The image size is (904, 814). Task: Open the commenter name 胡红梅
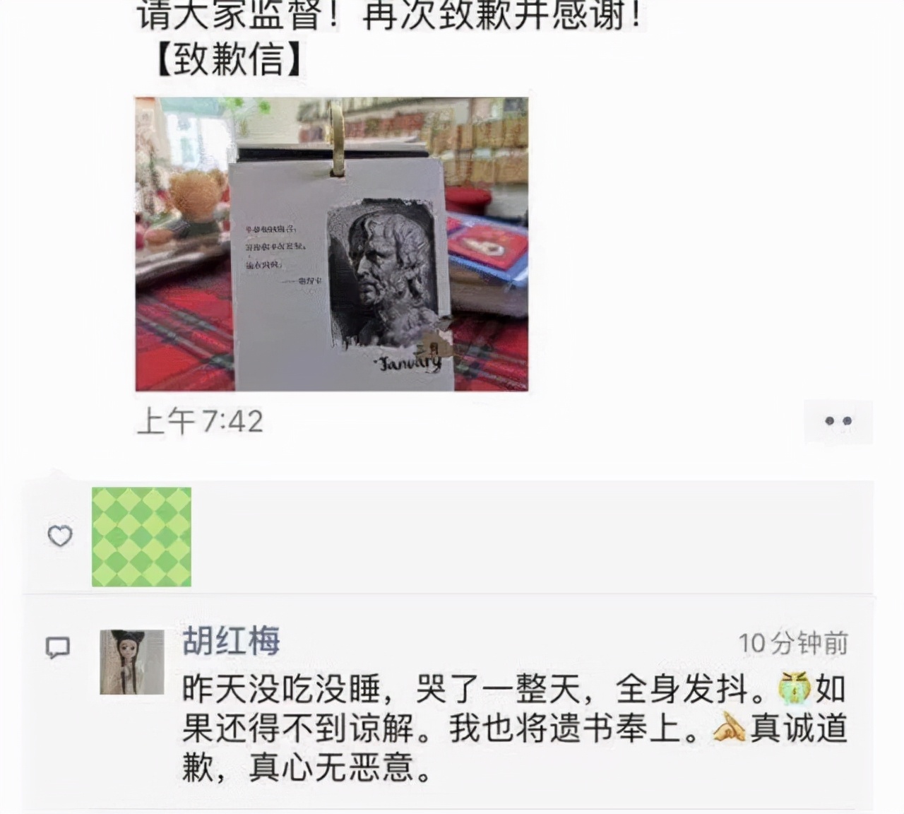[231, 642]
